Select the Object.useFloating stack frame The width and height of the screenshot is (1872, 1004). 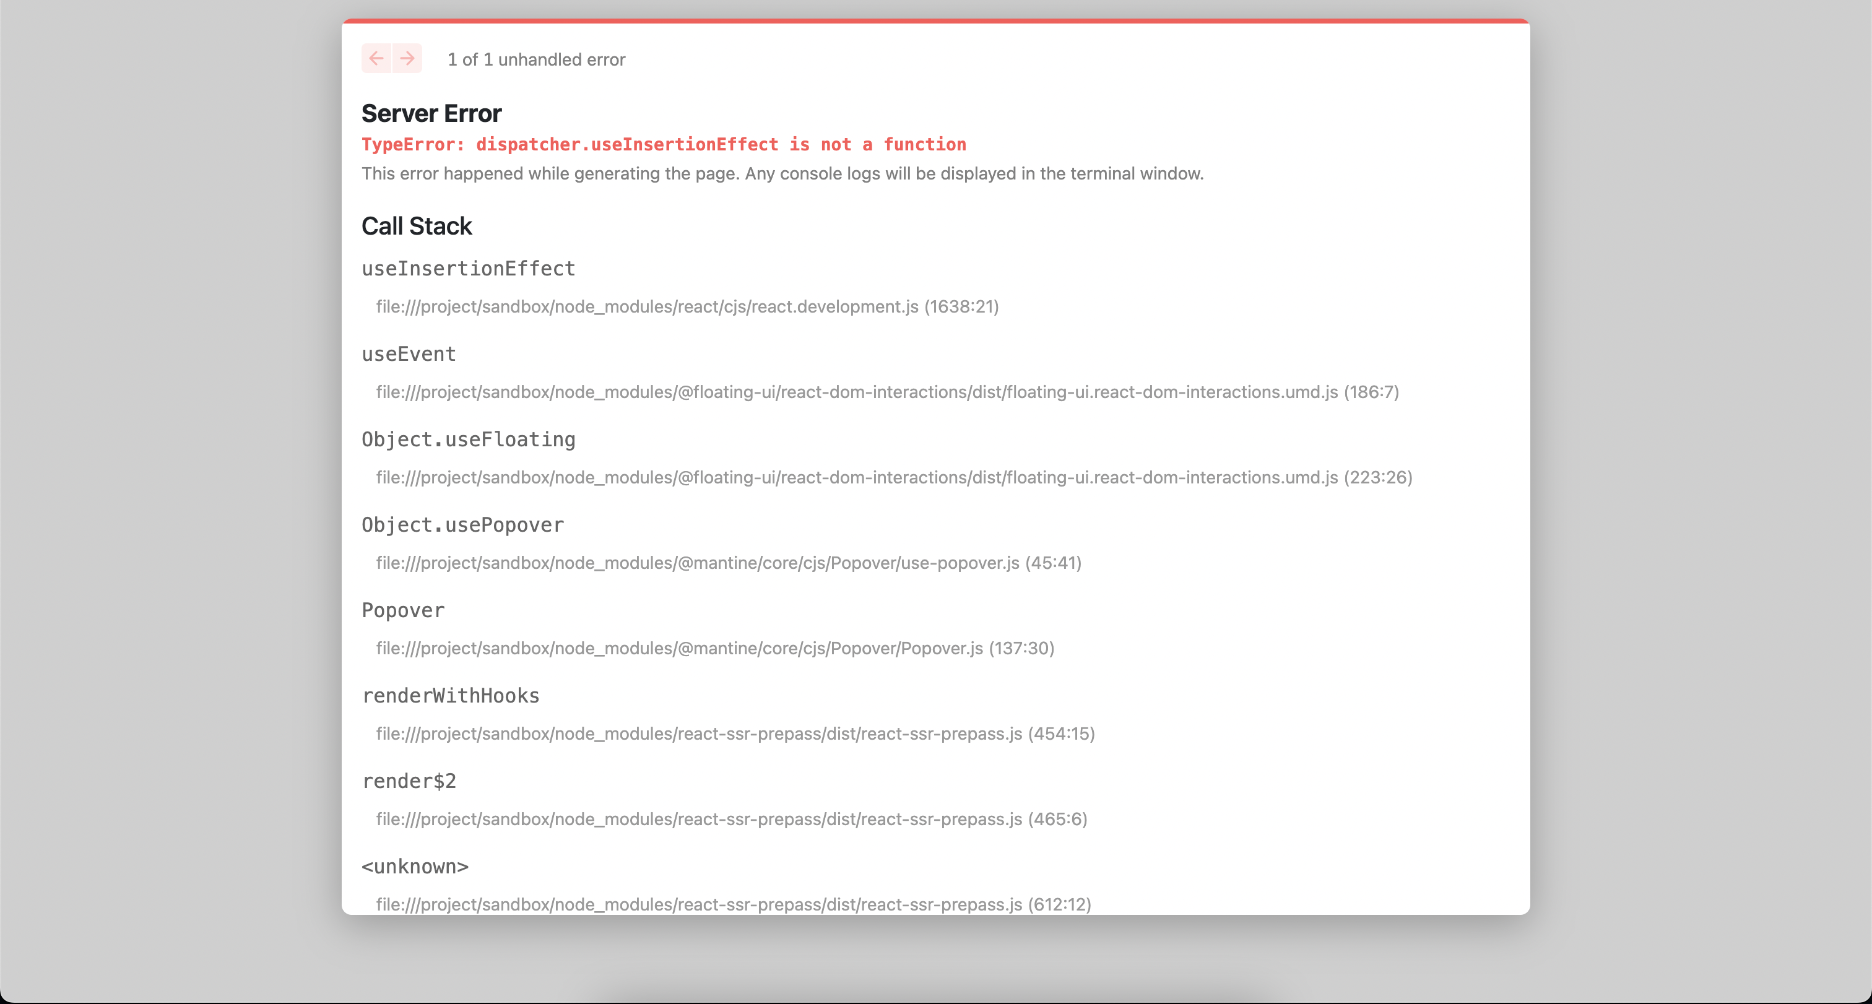(468, 439)
